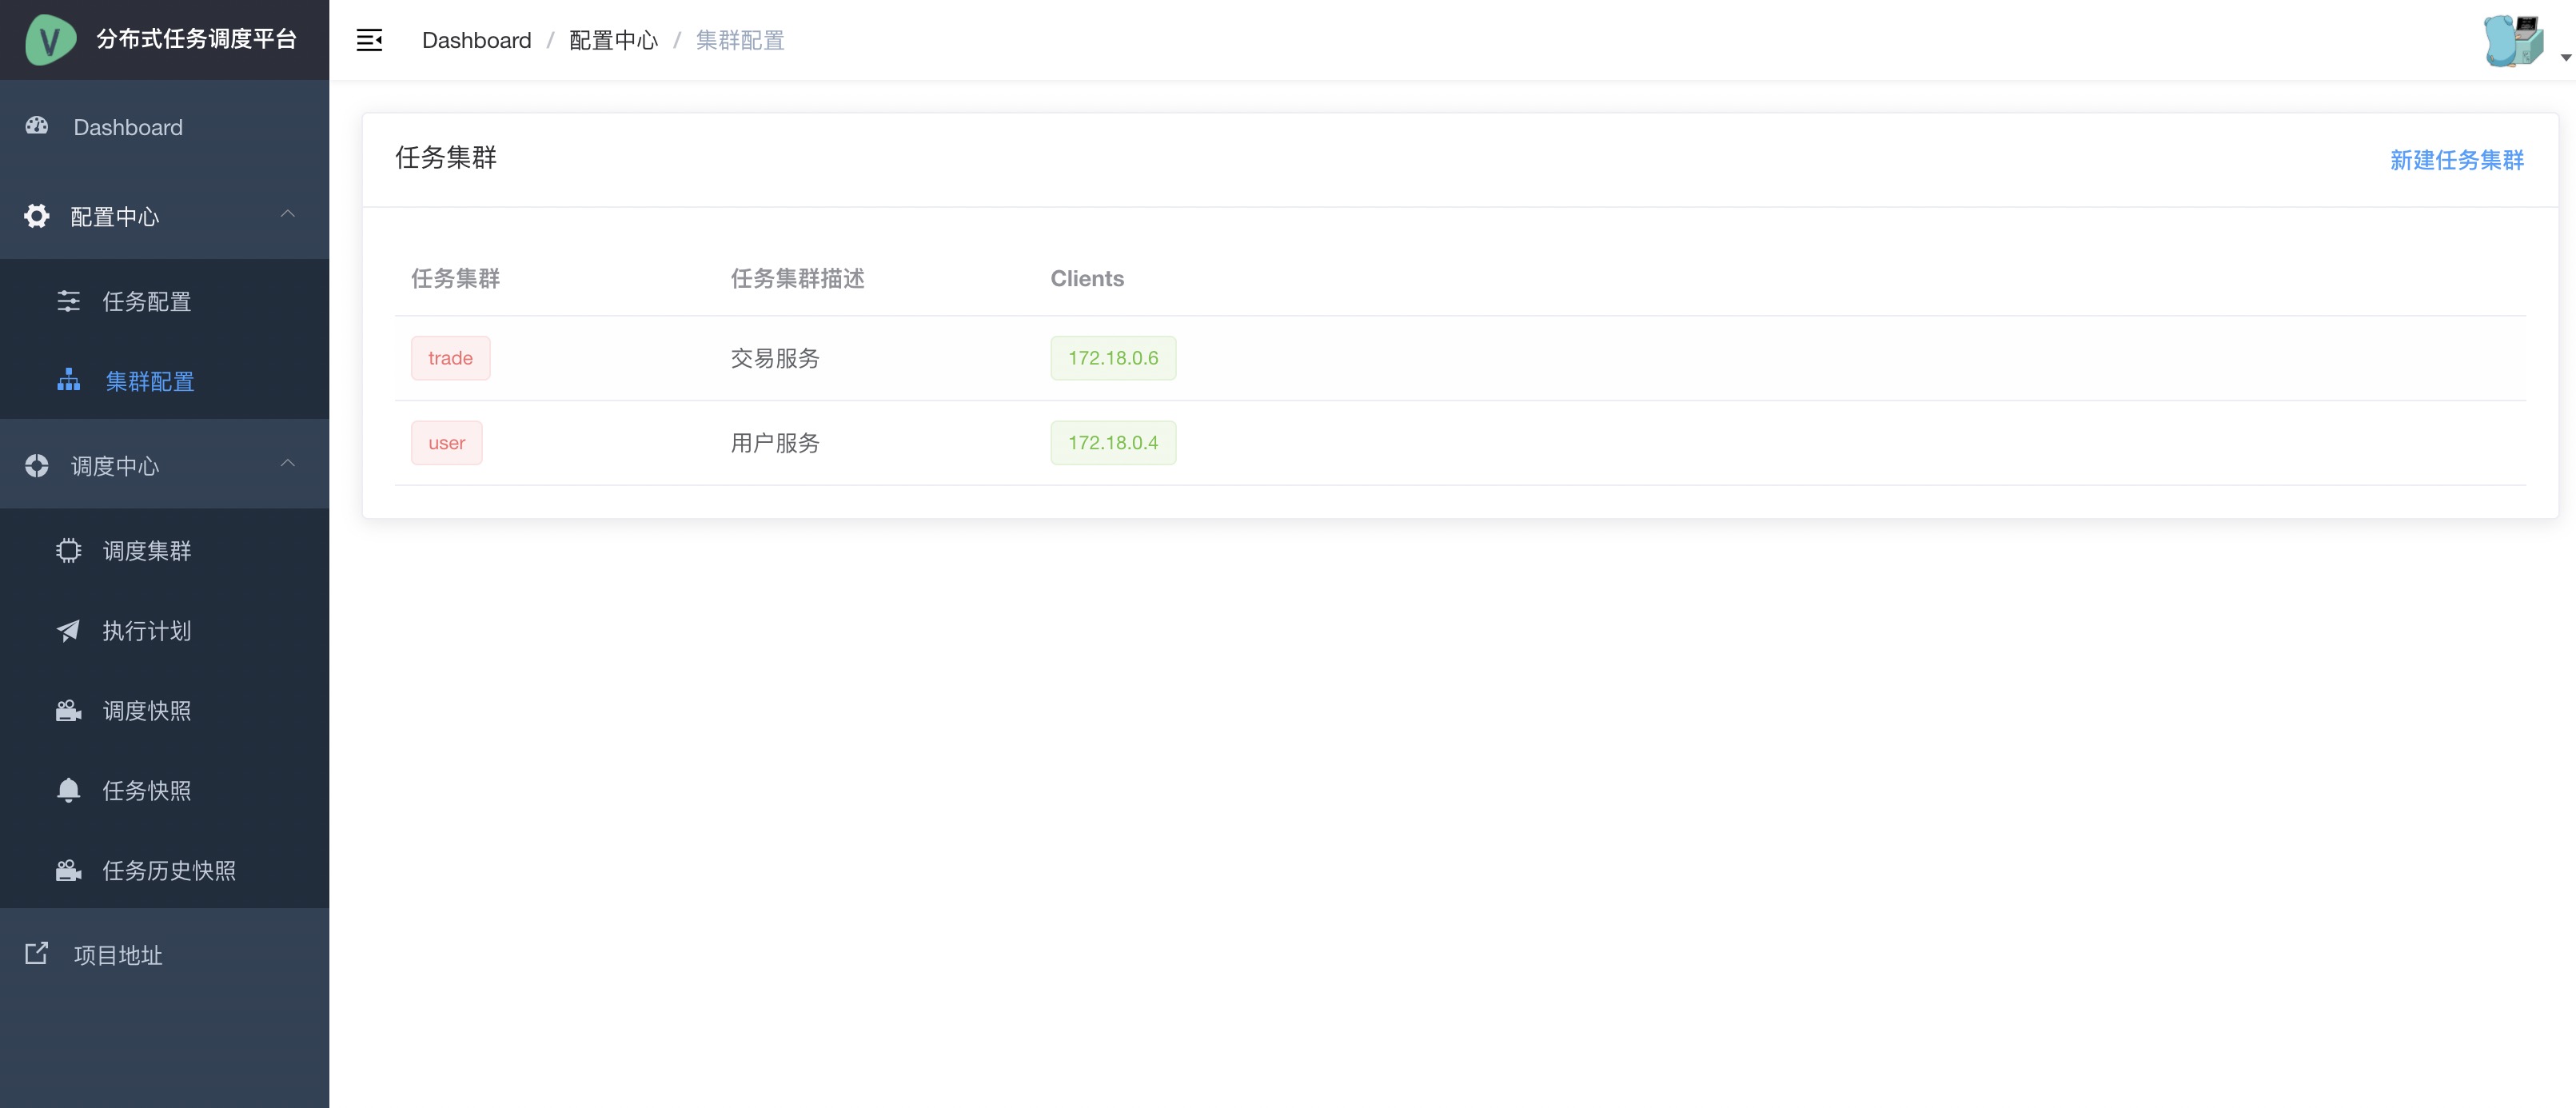Click the chip icon beside 调度集群
Viewport: 2576px width, 1108px height.
click(68, 550)
